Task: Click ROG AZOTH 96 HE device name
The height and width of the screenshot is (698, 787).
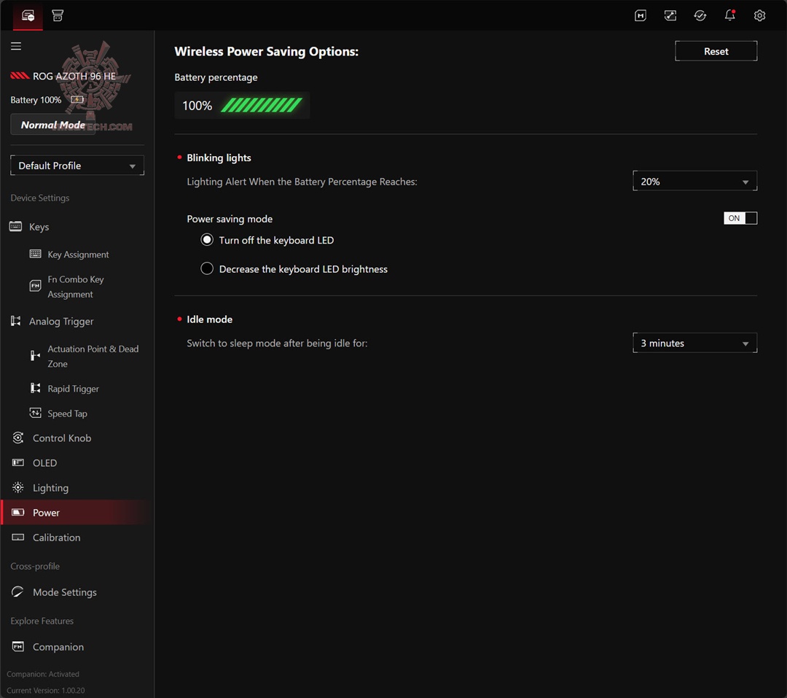Action: click(74, 76)
